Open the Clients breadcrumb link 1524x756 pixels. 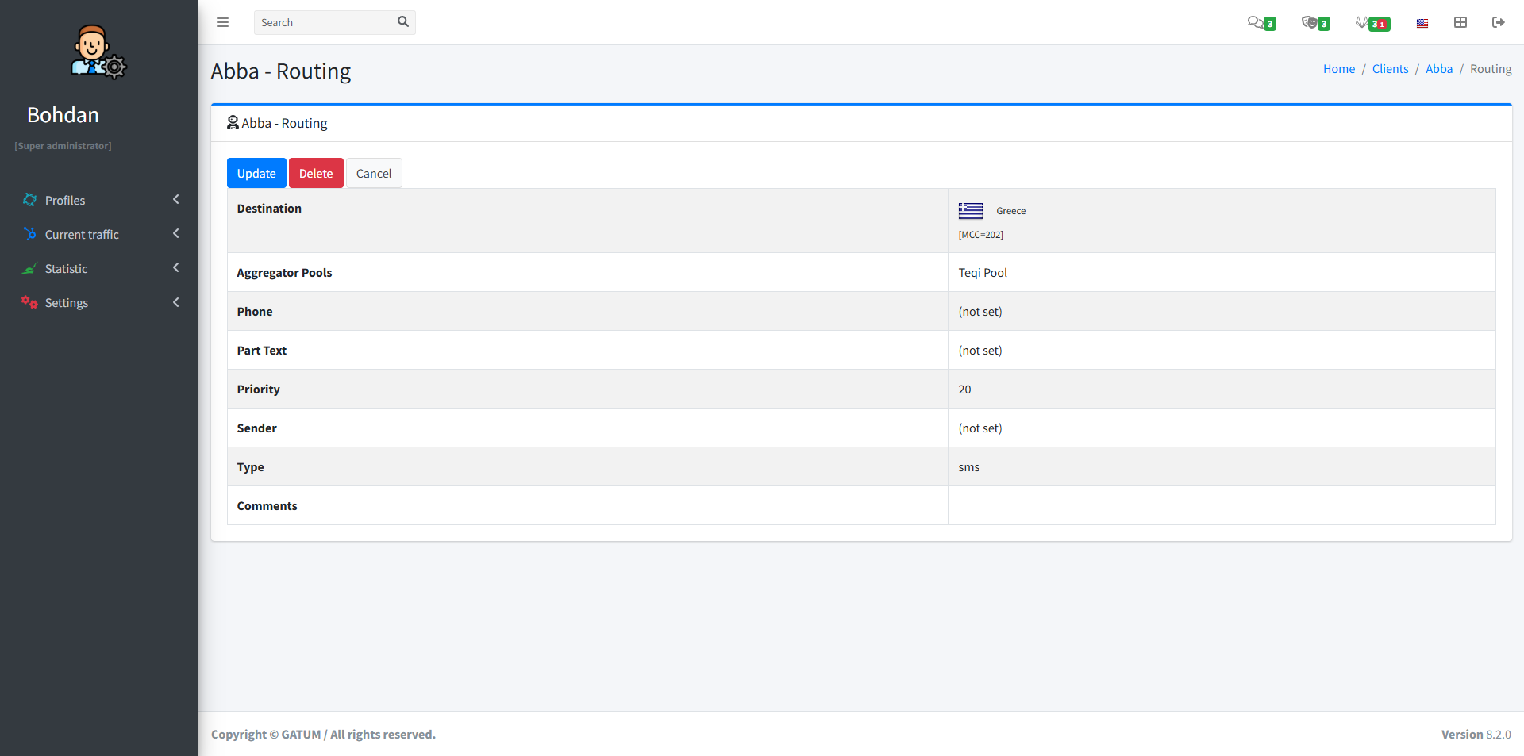(x=1390, y=69)
